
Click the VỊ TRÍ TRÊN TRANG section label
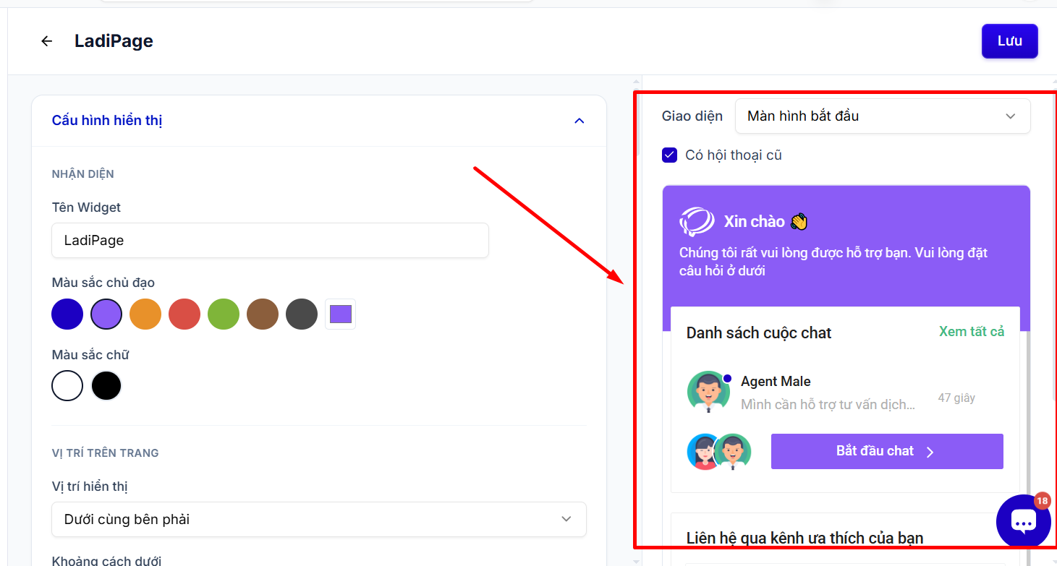(x=106, y=453)
